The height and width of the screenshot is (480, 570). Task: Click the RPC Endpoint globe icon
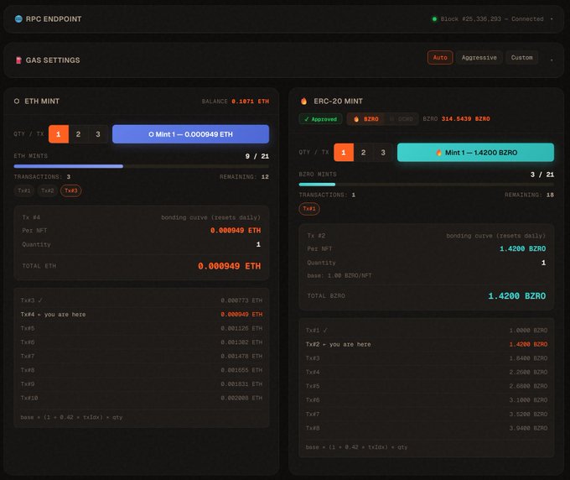point(18,19)
